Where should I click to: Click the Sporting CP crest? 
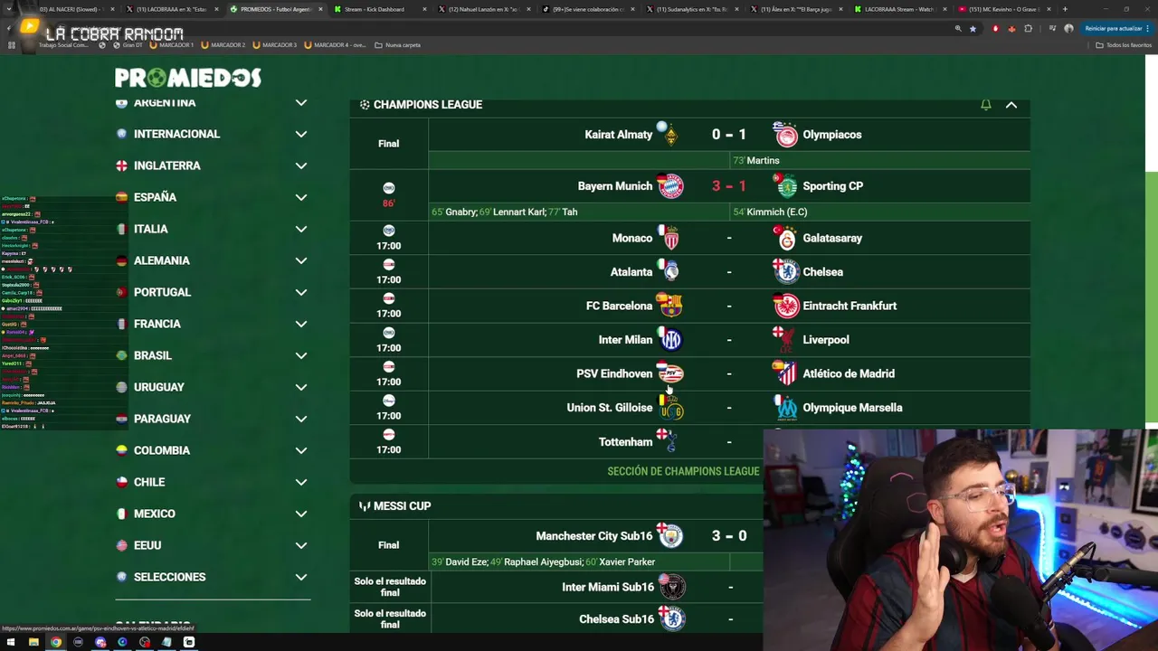pyautogui.click(x=786, y=186)
